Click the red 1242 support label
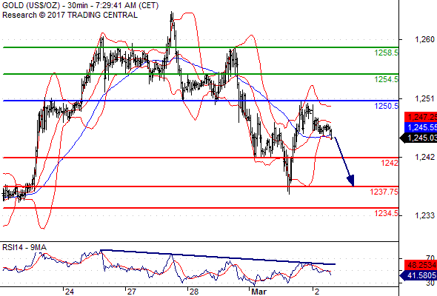 tap(390, 163)
